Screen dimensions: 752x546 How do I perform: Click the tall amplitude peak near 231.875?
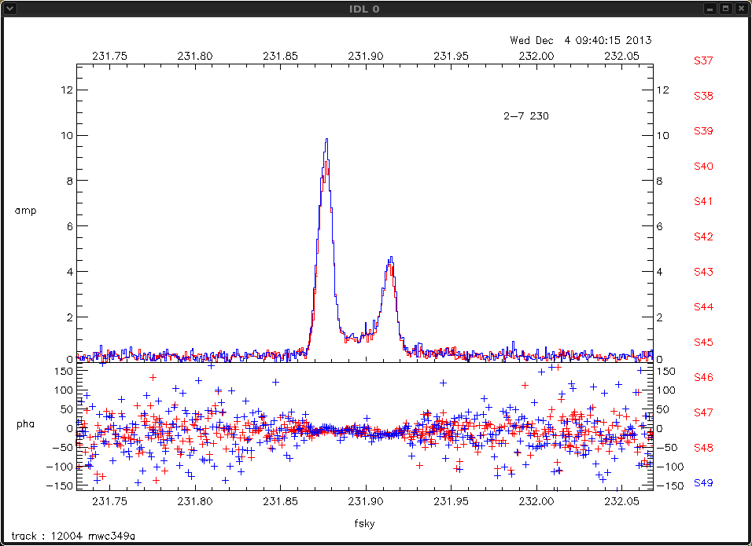326,141
